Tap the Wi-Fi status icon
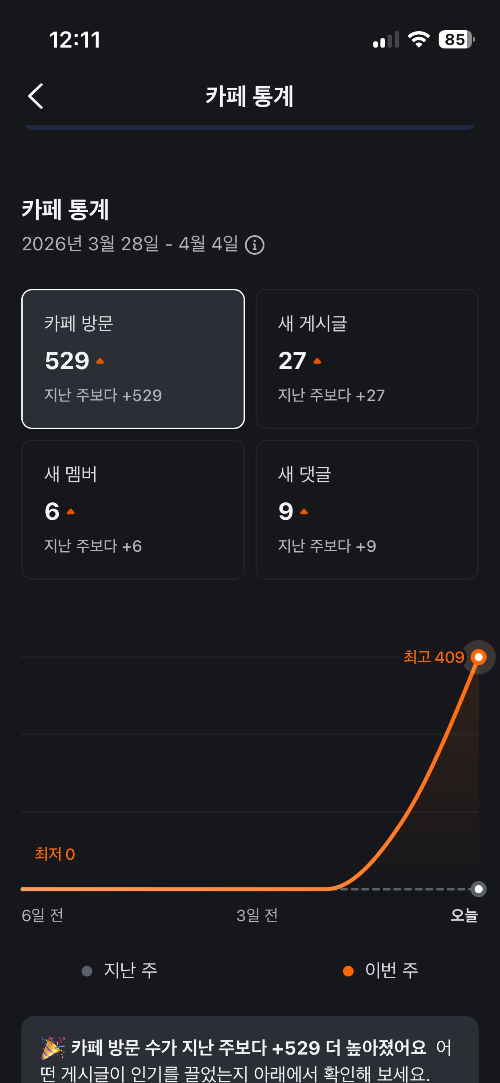 tap(419, 40)
